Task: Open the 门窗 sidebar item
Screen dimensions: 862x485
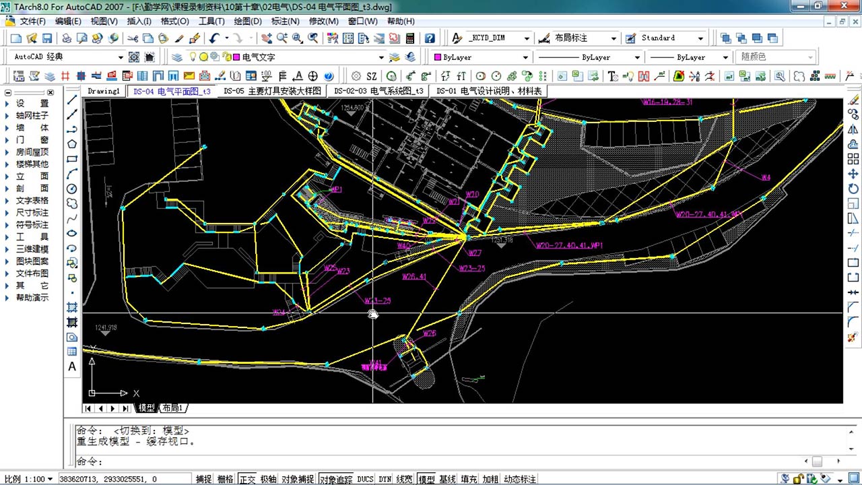Action: coord(32,140)
